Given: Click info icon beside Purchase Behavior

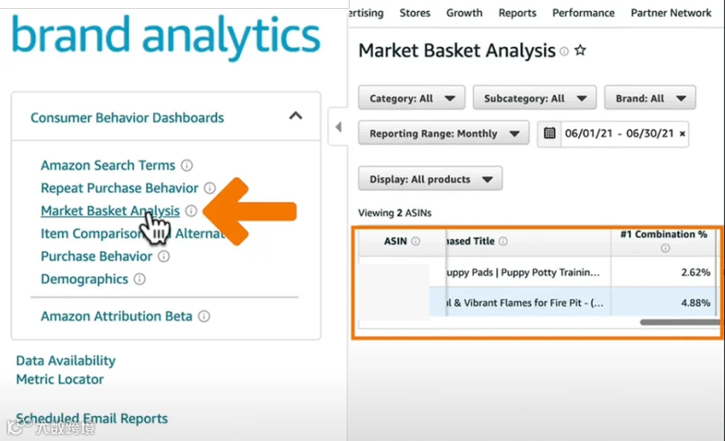Looking at the screenshot, I should [x=164, y=256].
